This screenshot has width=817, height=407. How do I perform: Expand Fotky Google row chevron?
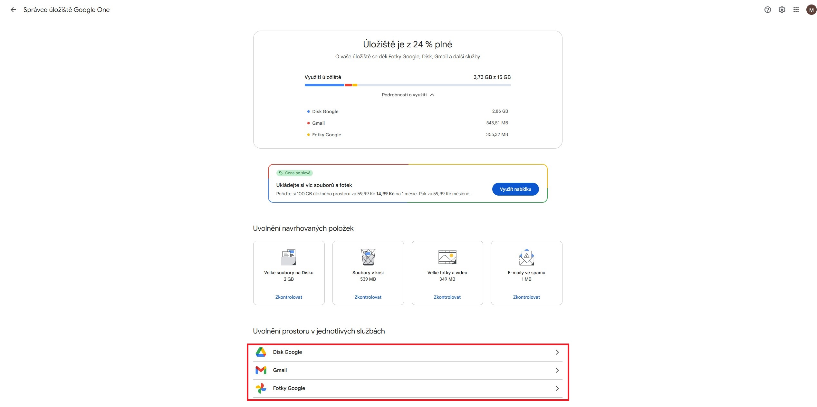pos(557,388)
